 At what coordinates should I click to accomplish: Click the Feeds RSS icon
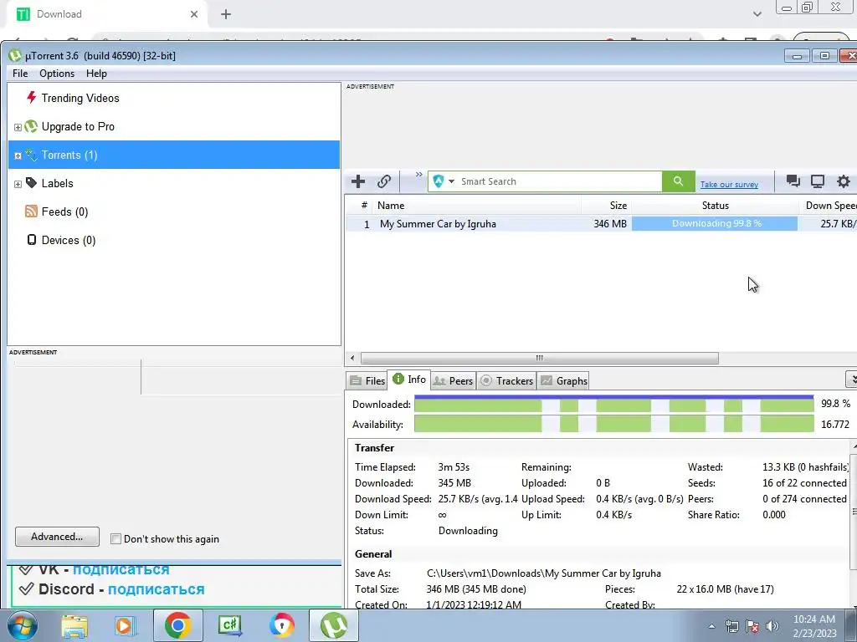(31, 211)
